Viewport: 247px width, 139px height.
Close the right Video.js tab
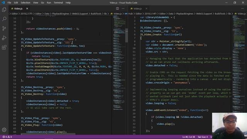[146, 8]
